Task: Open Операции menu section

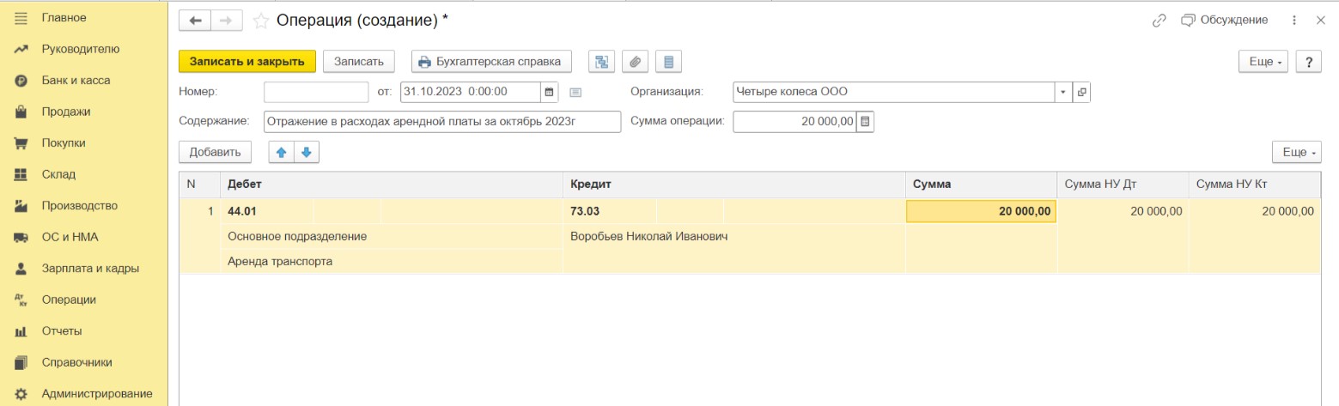Action: coord(69,300)
